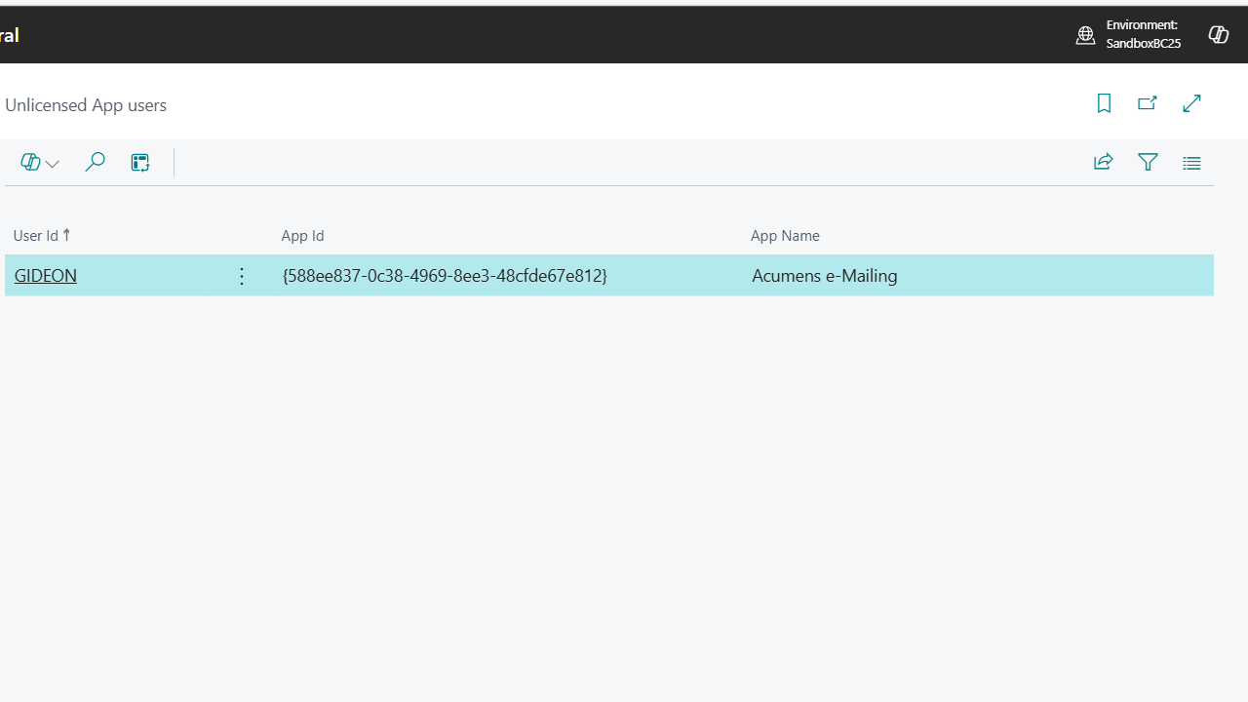This screenshot has width=1248, height=702.
Task: Show more options for the GIDEON row
Action: [x=242, y=276]
